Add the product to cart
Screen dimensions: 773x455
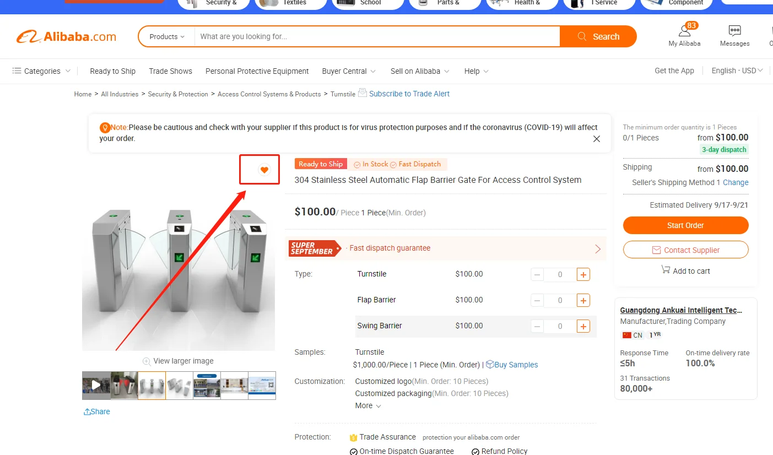pos(685,270)
